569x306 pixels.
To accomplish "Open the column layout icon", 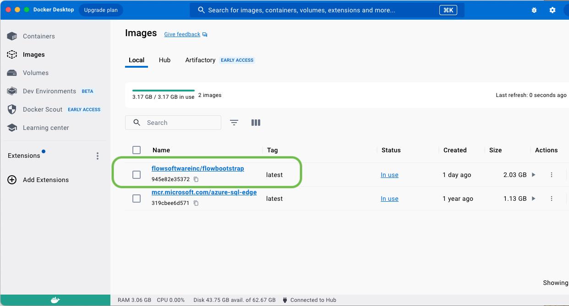I will tap(256, 123).
